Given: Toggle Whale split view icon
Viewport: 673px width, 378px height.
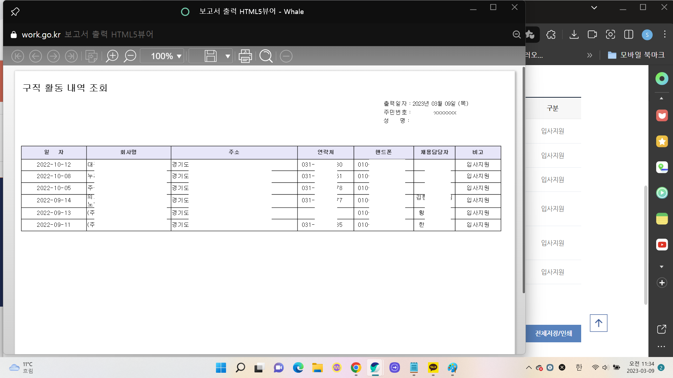Looking at the screenshot, I should point(629,34).
